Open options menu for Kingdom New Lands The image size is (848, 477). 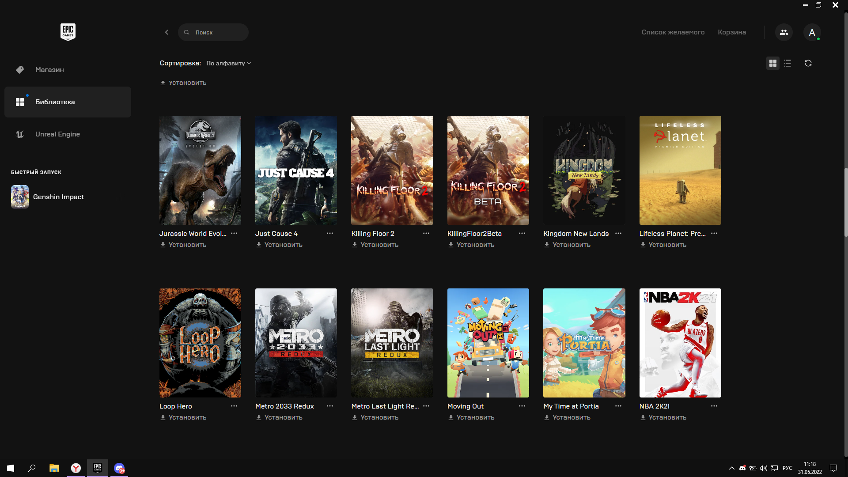pyautogui.click(x=618, y=233)
